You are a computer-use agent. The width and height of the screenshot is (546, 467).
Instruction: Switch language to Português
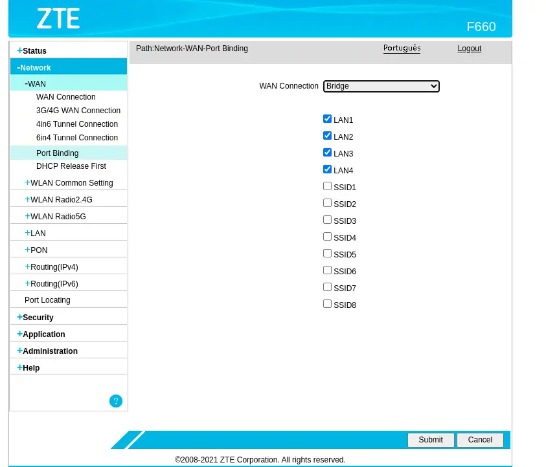coord(402,48)
